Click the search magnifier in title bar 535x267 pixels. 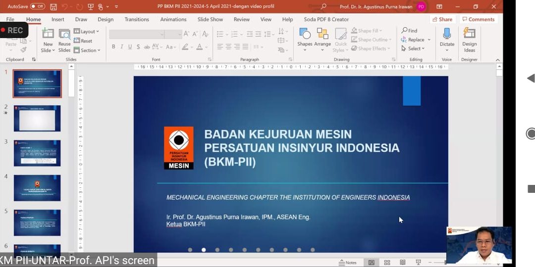tap(323, 6)
